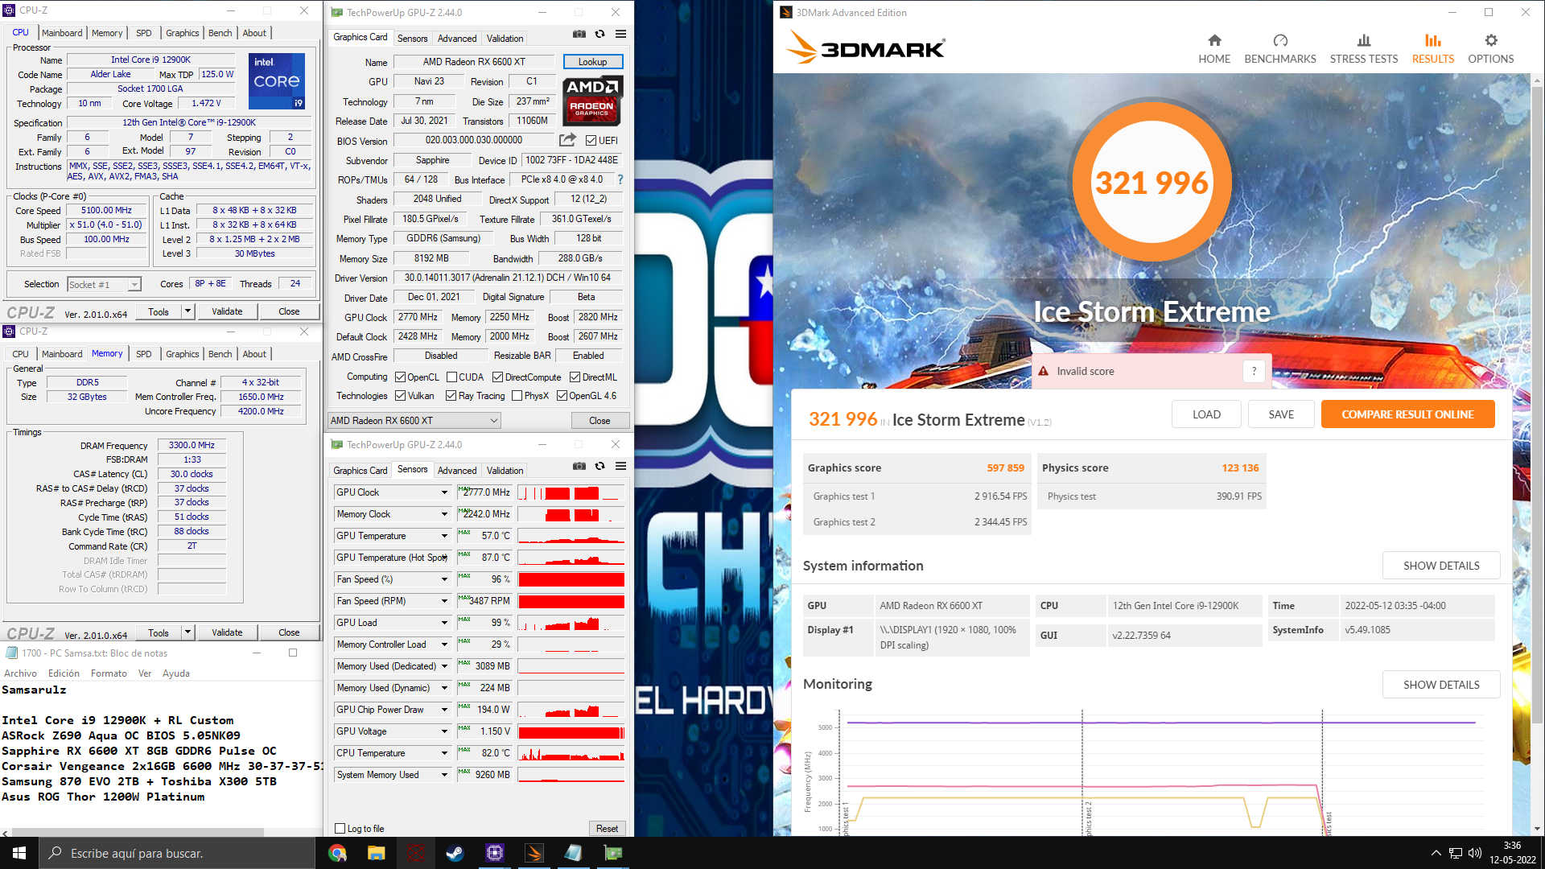This screenshot has height=869, width=1545.
Task: Open File Explorer from taskbar
Action: click(x=377, y=853)
